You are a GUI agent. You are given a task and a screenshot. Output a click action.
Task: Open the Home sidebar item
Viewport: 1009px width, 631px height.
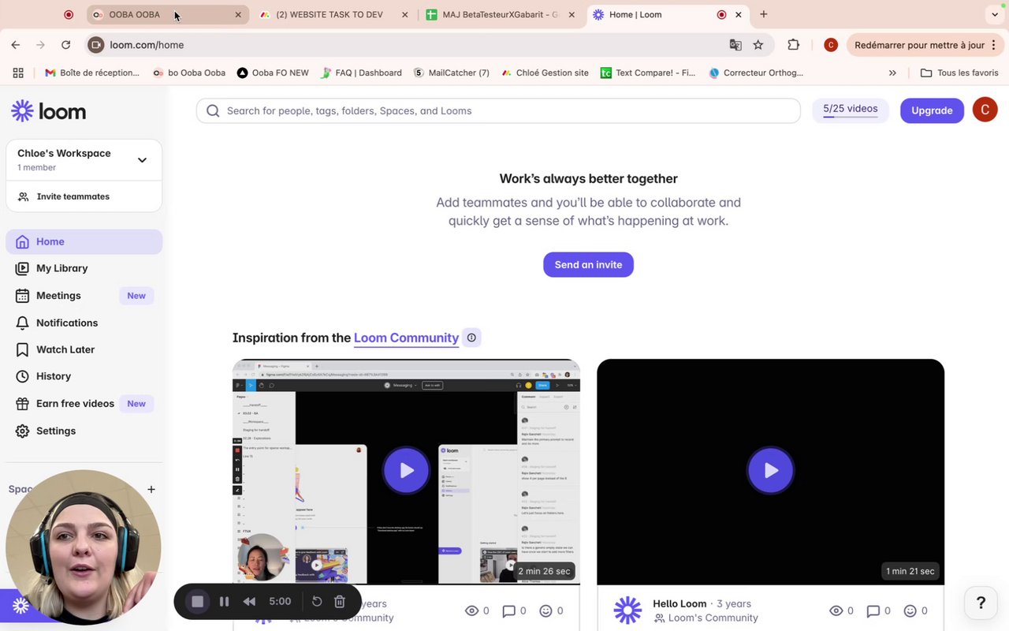pos(84,241)
